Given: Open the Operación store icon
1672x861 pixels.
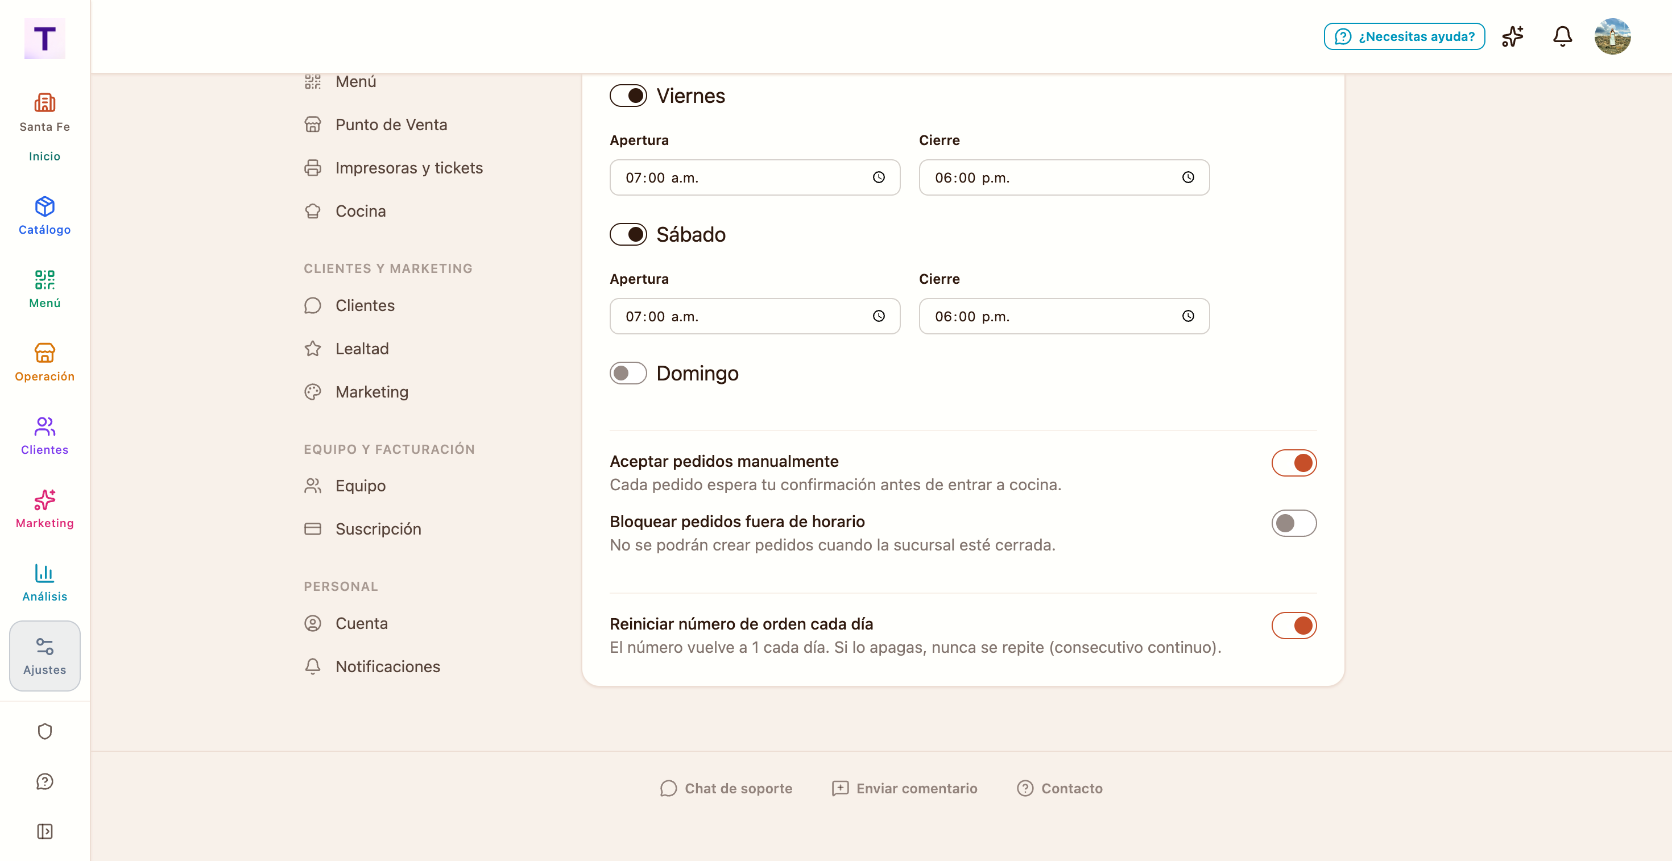Looking at the screenshot, I should pos(45,354).
